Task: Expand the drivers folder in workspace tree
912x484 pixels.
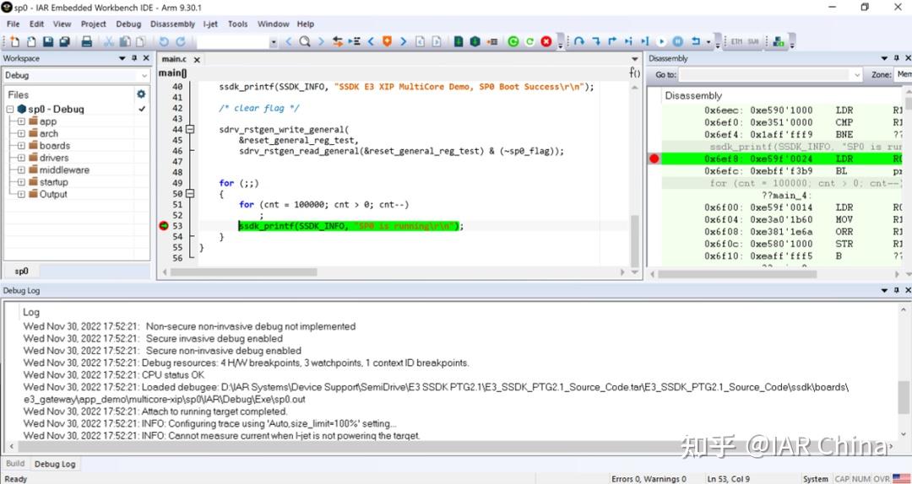Action: point(21,158)
